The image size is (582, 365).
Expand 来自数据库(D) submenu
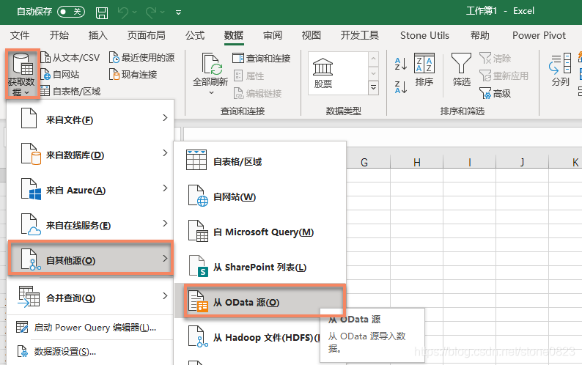click(x=90, y=154)
